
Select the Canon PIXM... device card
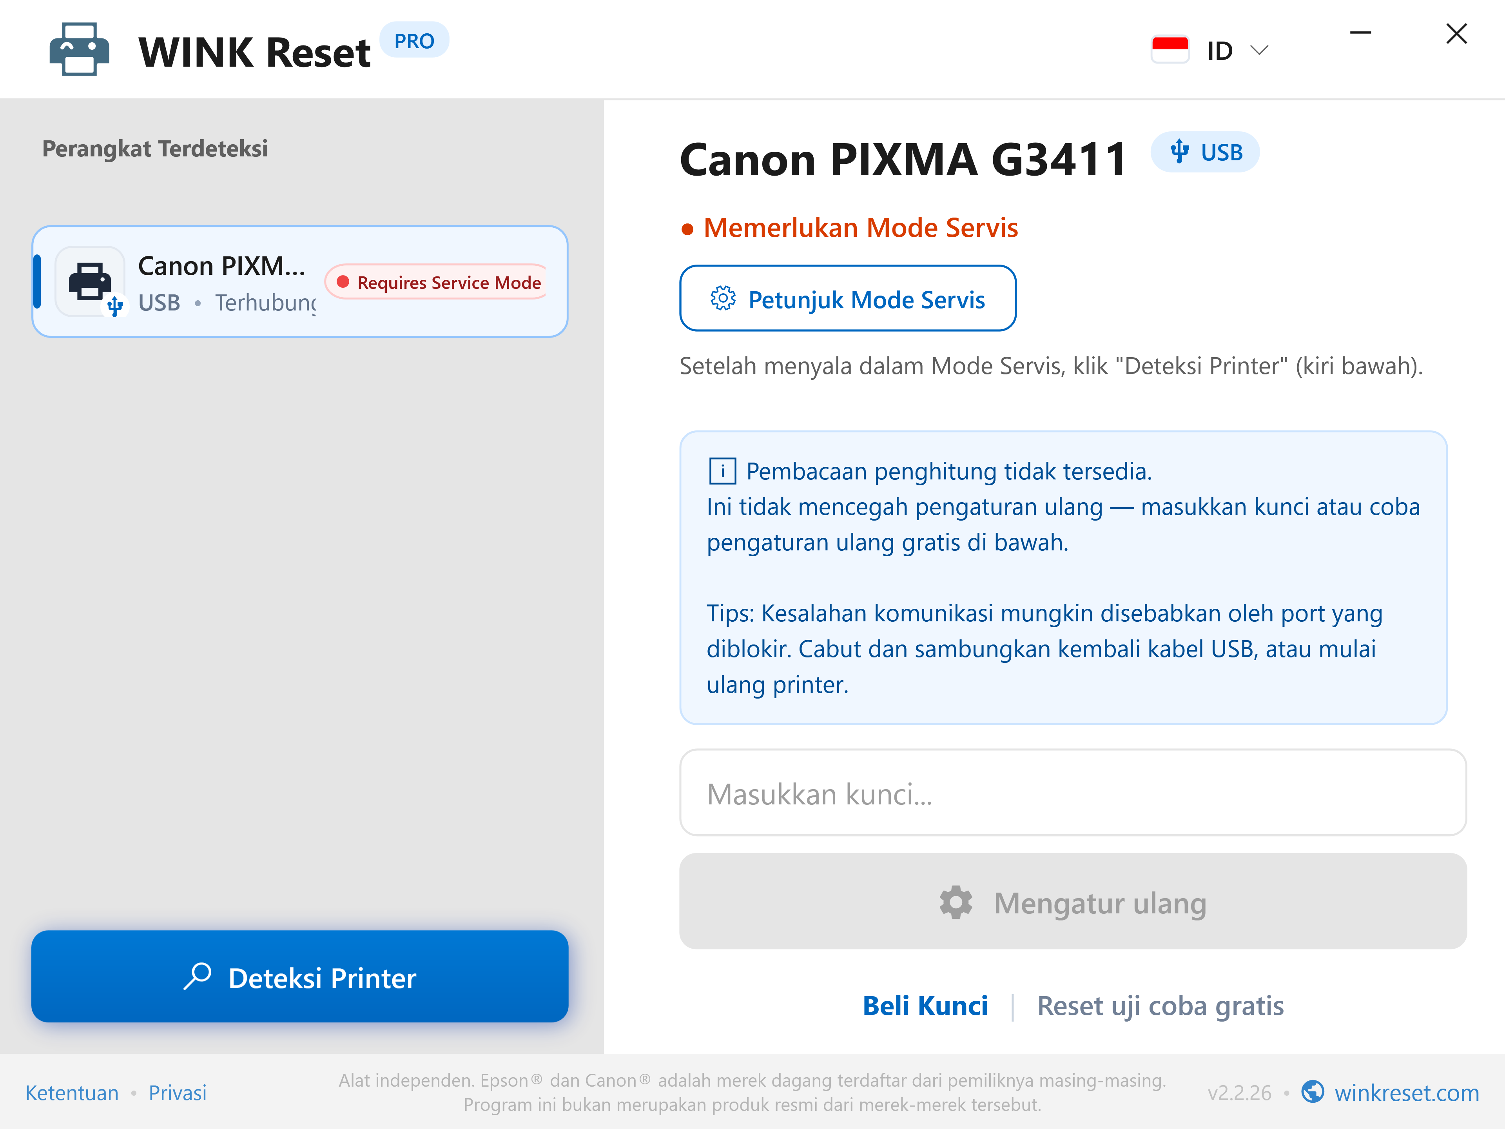300,282
